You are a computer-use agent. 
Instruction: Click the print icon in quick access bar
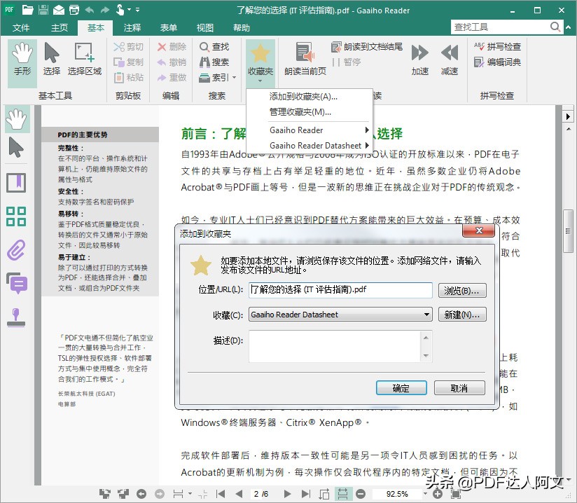(74, 10)
